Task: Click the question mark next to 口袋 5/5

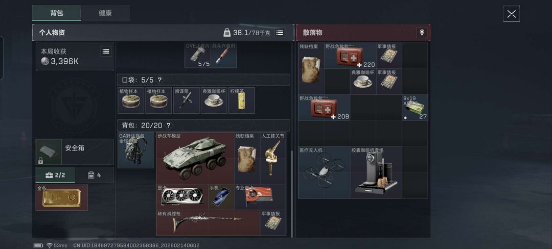Action: click(x=159, y=80)
